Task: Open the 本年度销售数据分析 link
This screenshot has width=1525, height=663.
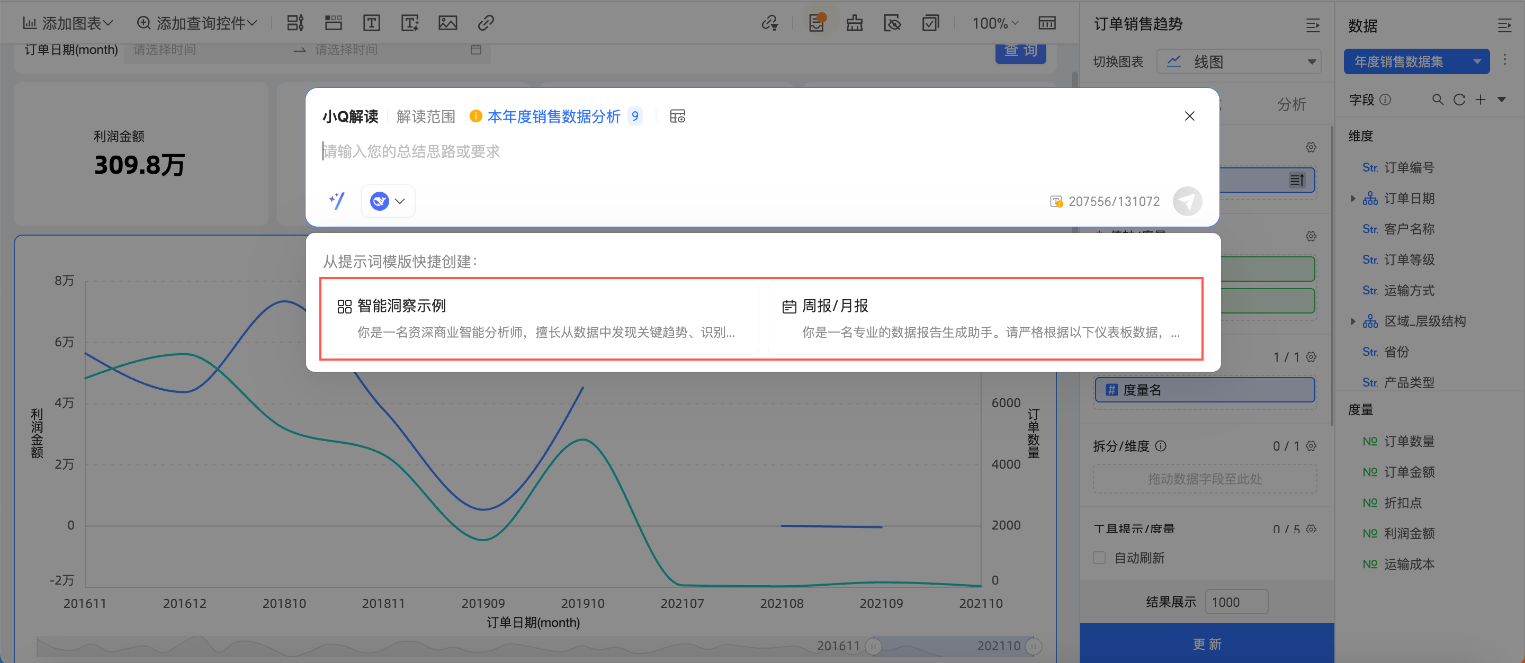Action: click(553, 116)
